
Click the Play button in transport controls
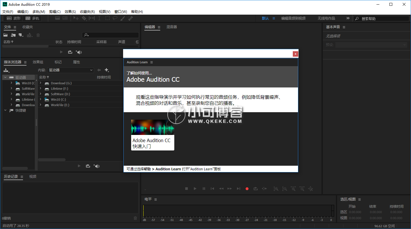click(x=195, y=189)
